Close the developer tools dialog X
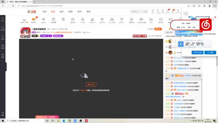 tap(216, 9)
